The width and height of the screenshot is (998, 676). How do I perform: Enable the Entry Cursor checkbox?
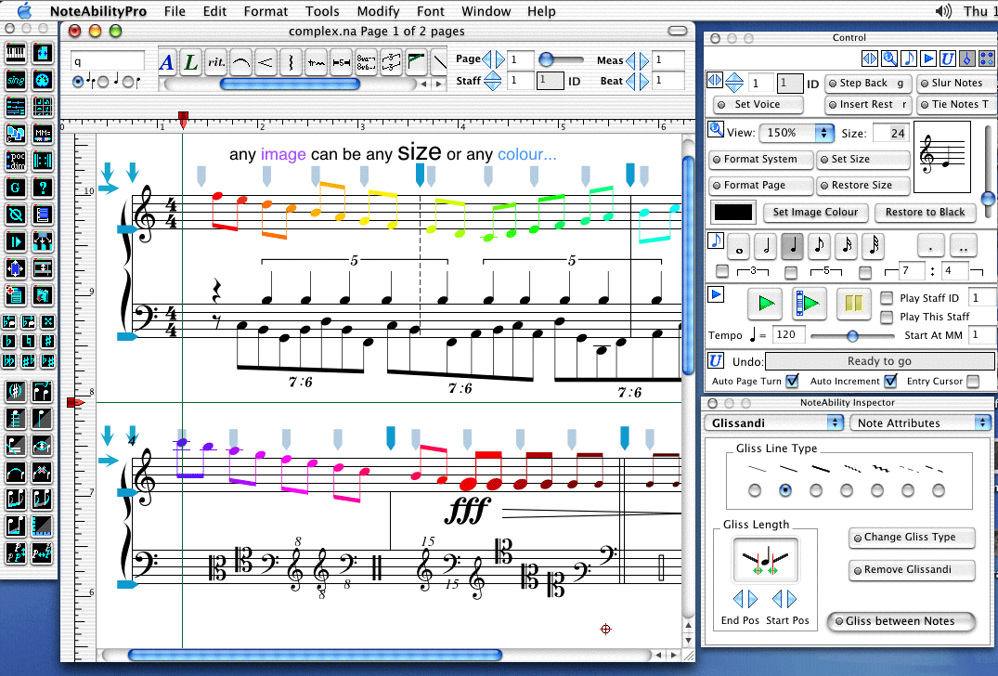point(972,381)
